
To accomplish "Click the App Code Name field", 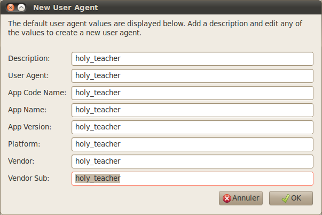I will click(x=192, y=93).
